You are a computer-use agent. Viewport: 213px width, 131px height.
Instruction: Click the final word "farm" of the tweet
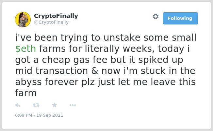[26, 93]
